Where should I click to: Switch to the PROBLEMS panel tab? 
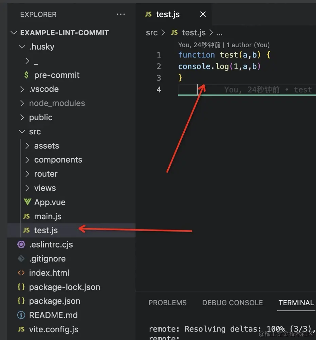[x=167, y=303]
